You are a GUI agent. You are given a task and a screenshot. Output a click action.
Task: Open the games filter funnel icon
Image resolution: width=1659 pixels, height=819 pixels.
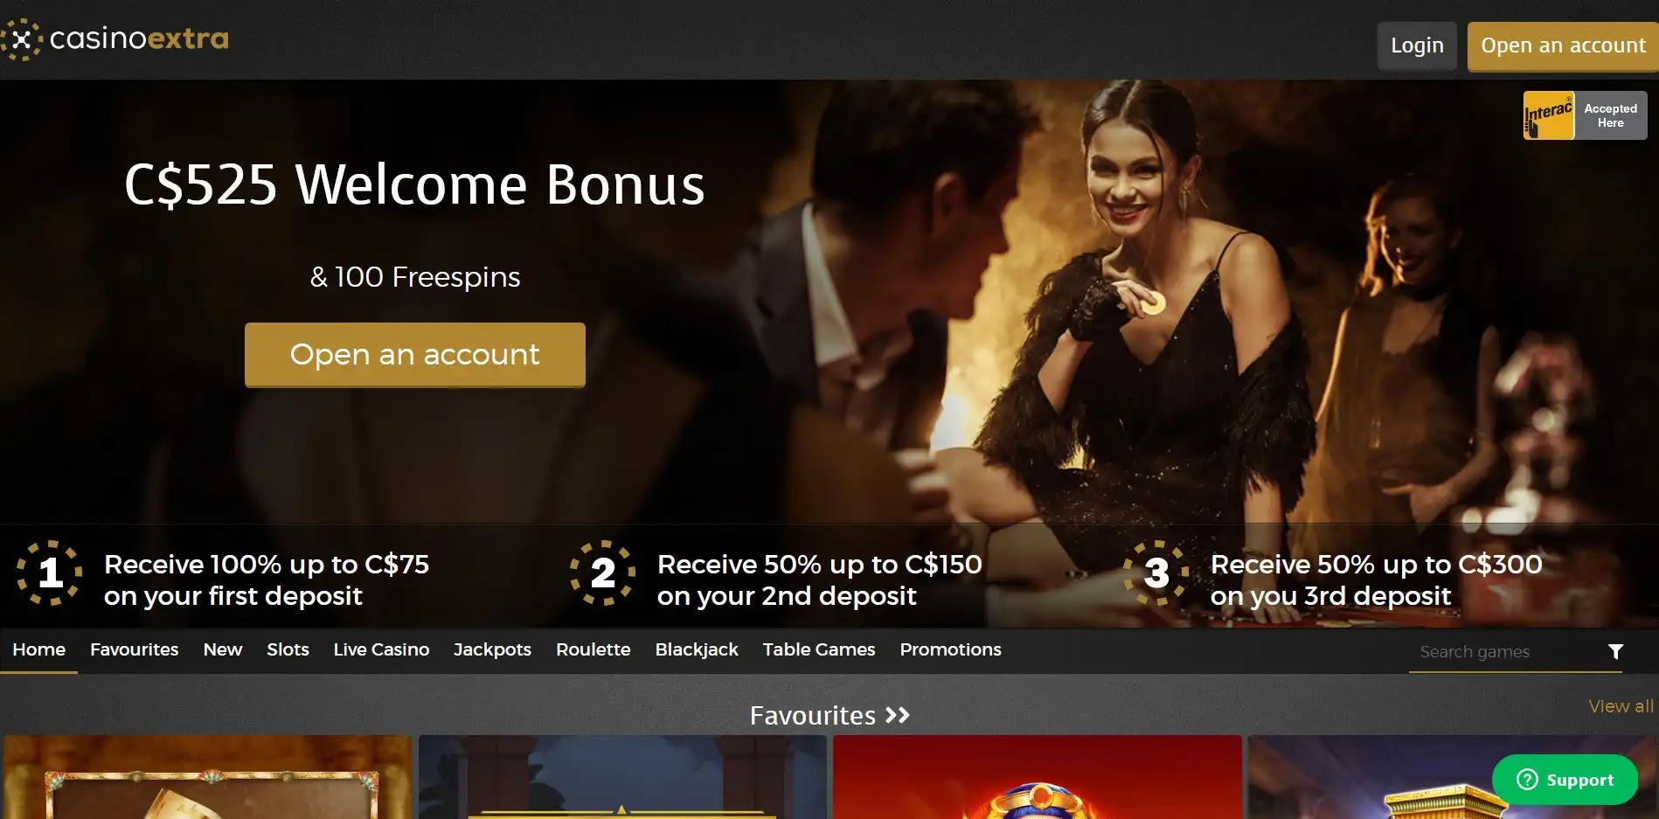(1615, 652)
